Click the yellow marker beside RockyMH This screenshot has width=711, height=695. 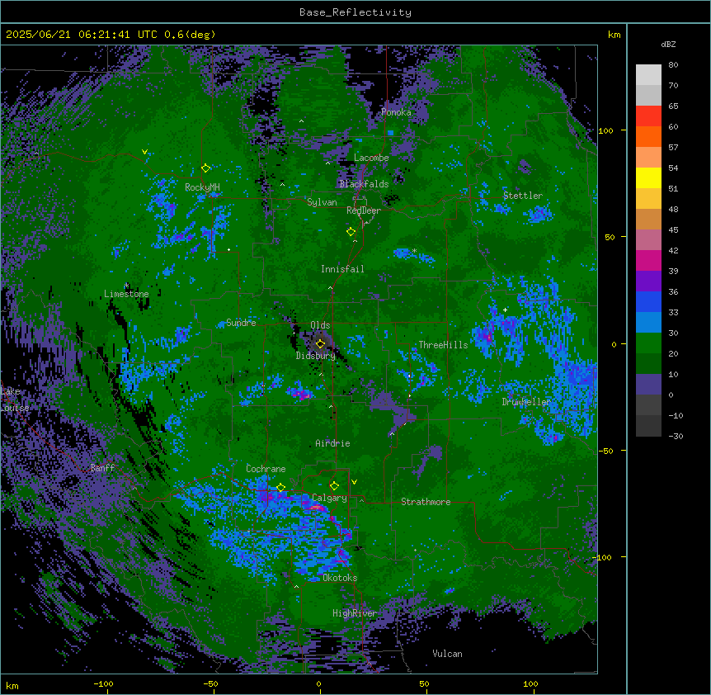pos(206,168)
